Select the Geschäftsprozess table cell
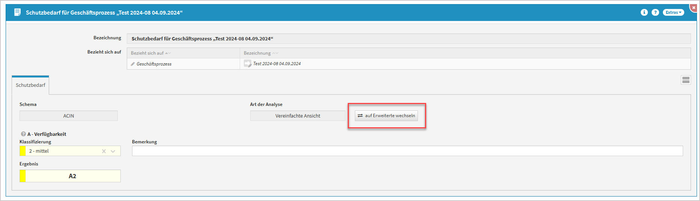This screenshot has width=700, height=201. [x=183, y=64]
